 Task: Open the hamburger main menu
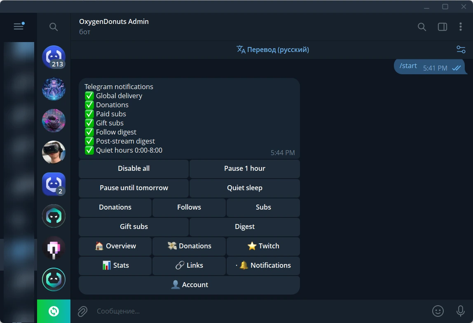[19, 26]
